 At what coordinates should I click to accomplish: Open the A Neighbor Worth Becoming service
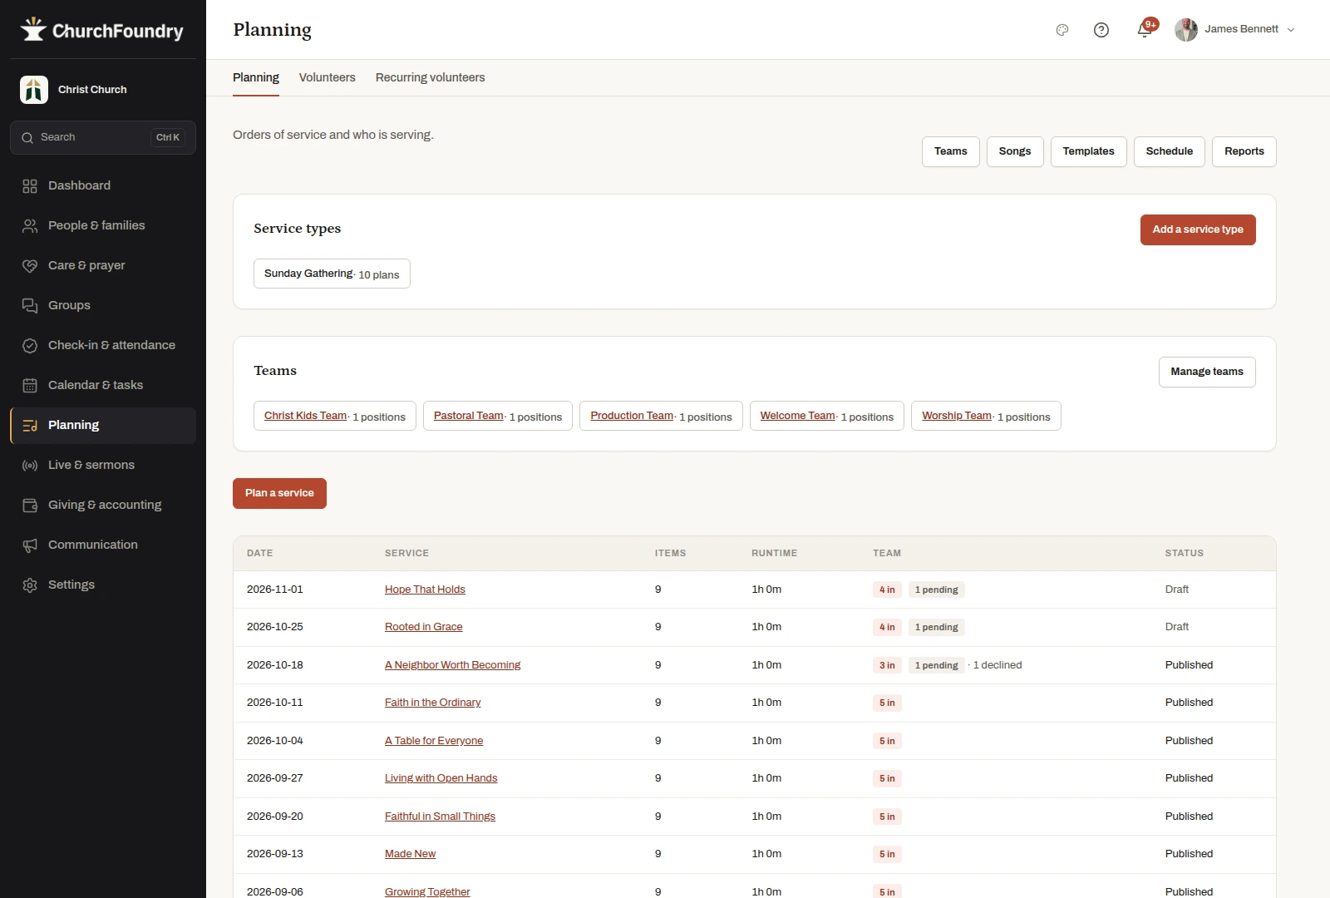(453, 665)
